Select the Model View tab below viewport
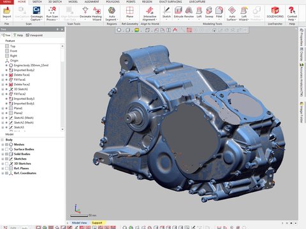 tap(80, 223)
